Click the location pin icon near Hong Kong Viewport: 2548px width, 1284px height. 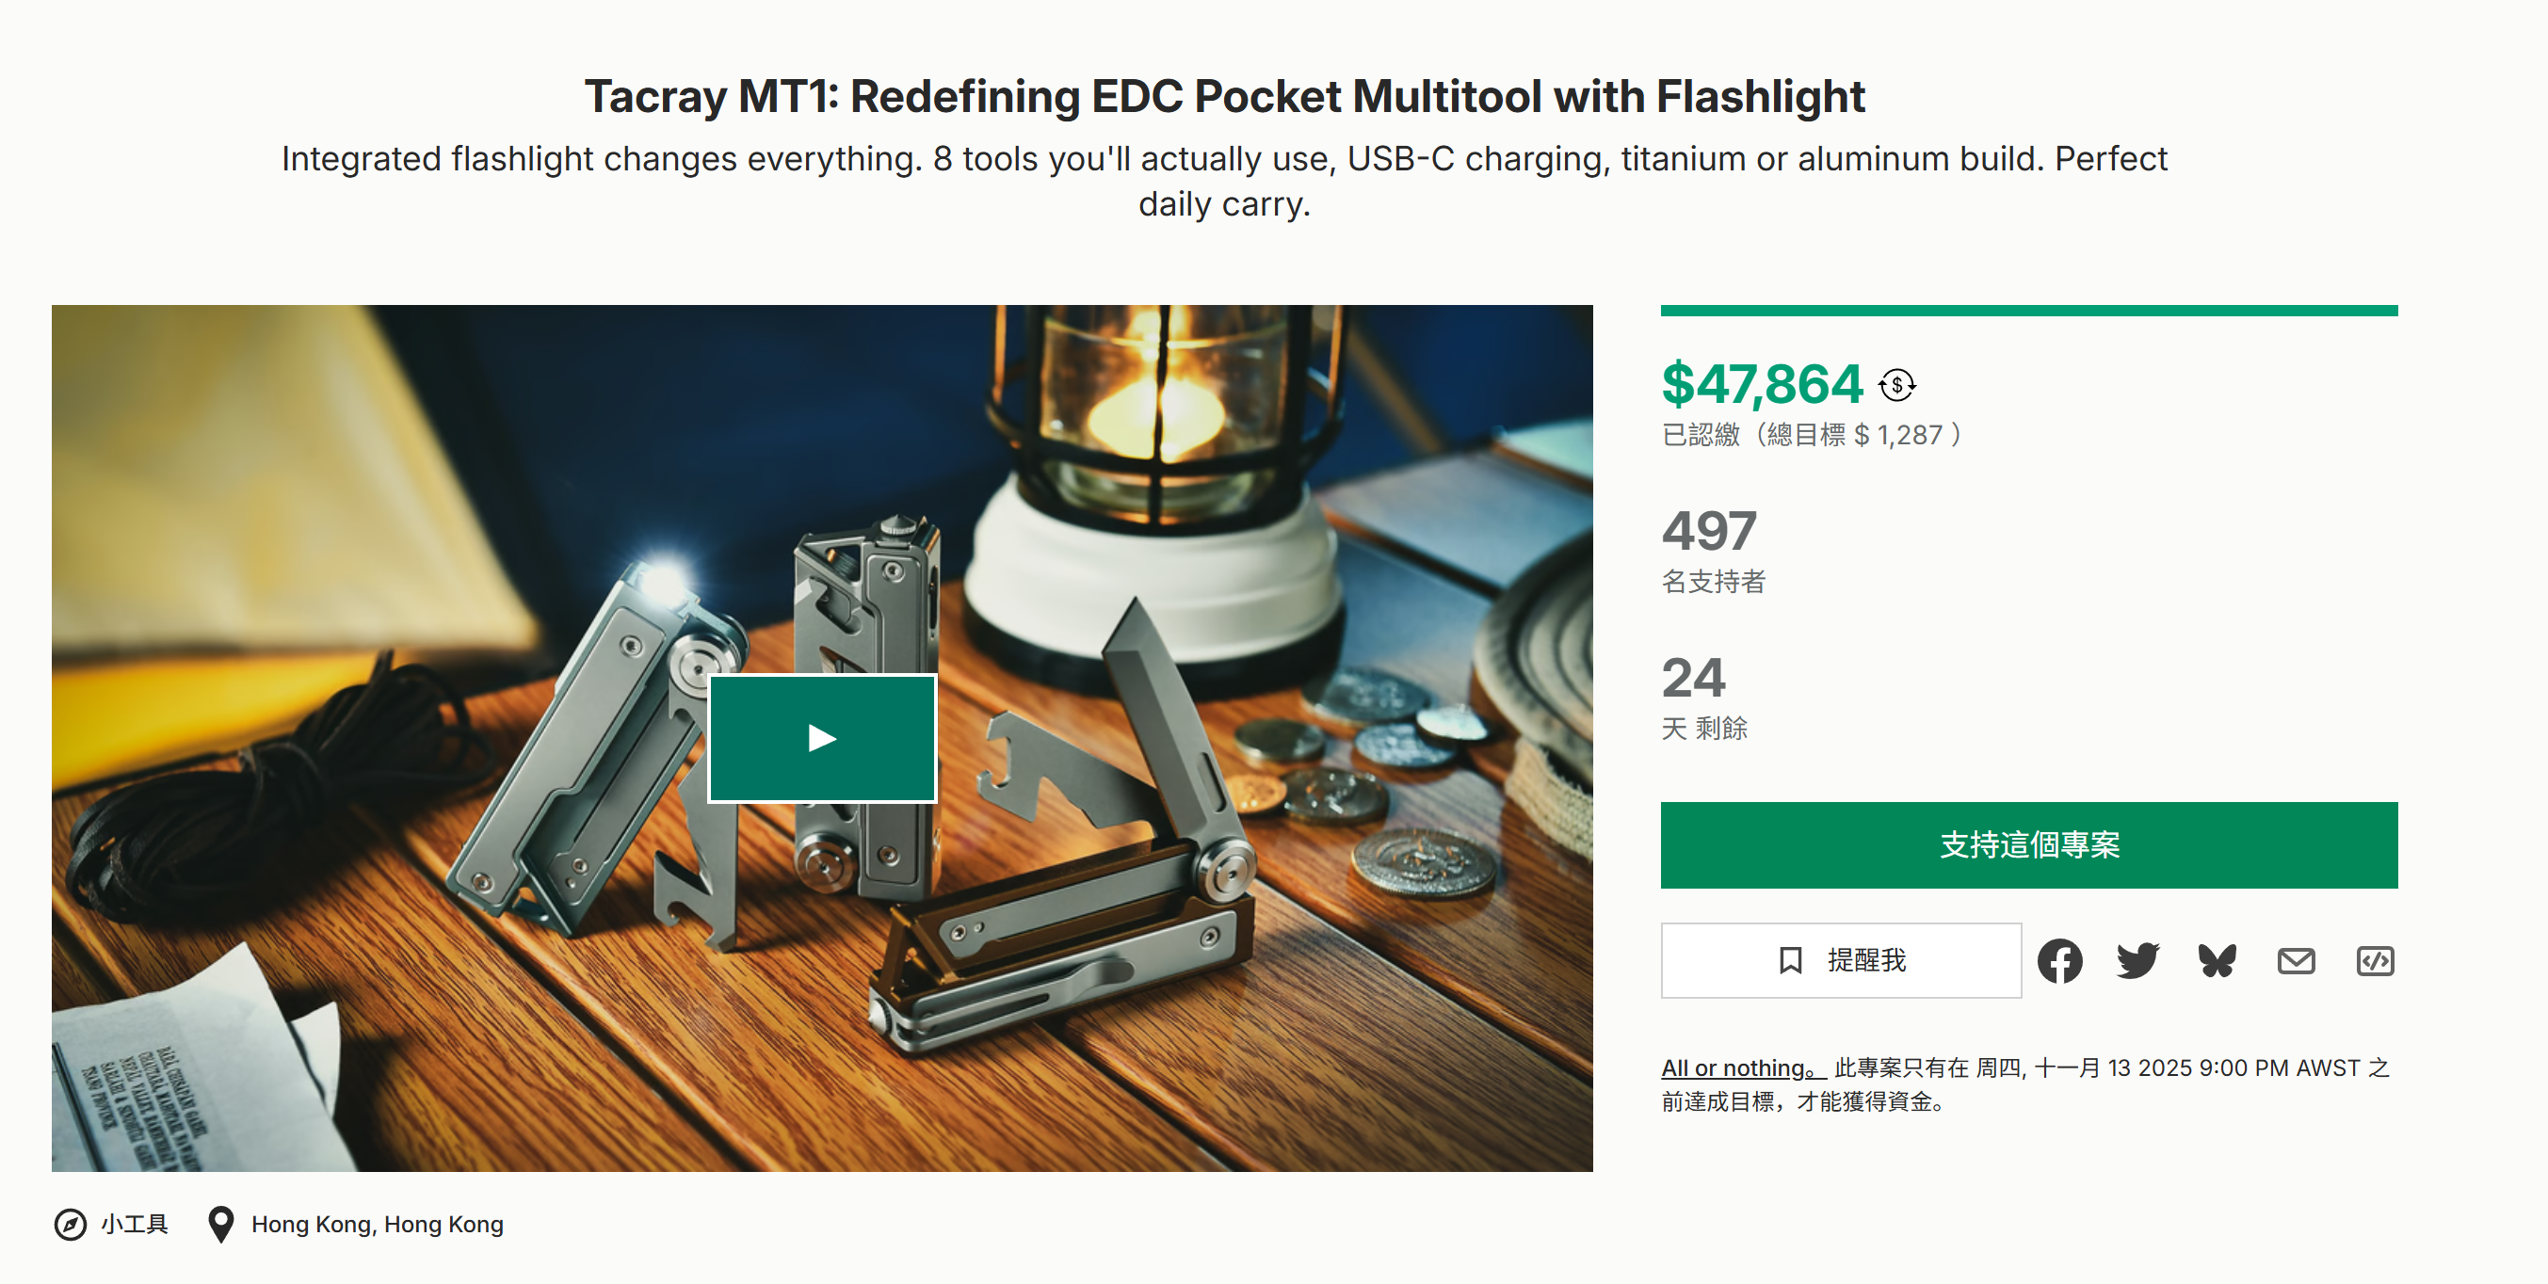221,1224
